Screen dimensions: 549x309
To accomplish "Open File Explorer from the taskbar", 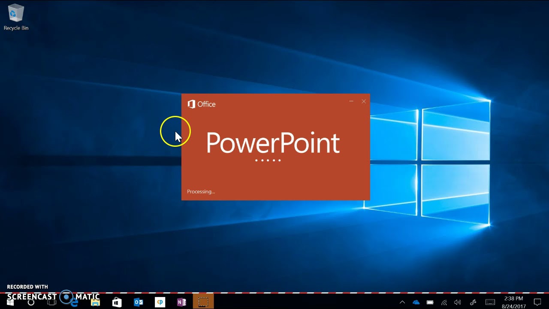I will 95,303.
